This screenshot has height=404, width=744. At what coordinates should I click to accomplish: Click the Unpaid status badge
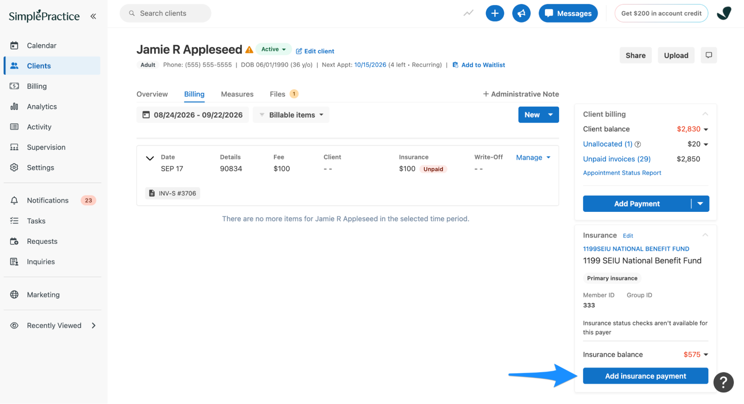coord(433,169)
